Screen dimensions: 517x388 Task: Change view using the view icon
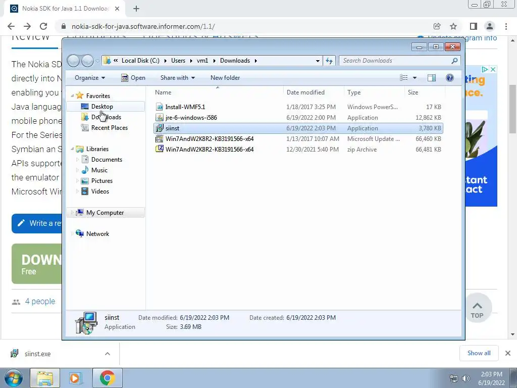(404, 78)
